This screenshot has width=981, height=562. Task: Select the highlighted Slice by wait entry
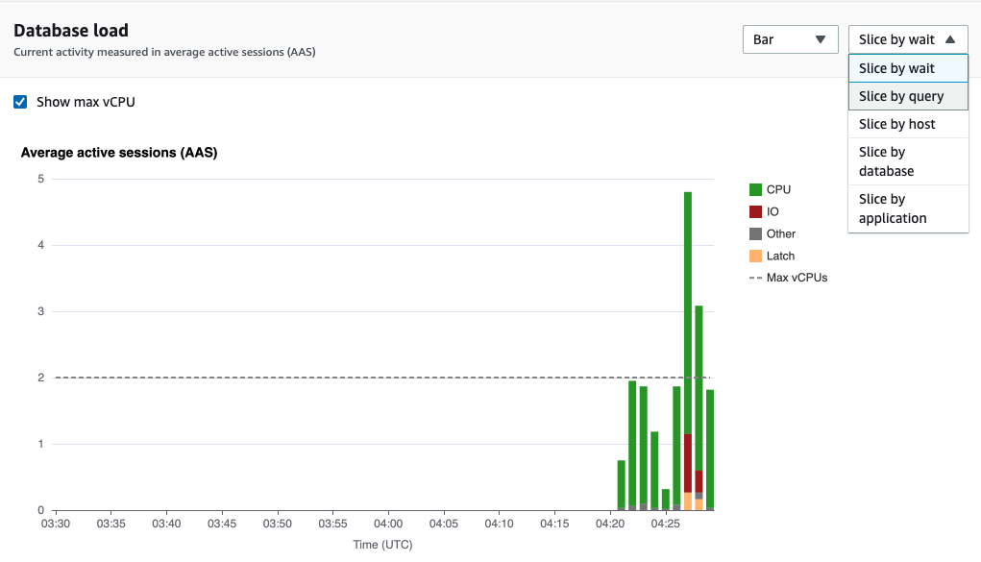pos(907,67)
